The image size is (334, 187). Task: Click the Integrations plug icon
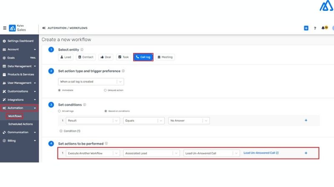tap(4, 100)
